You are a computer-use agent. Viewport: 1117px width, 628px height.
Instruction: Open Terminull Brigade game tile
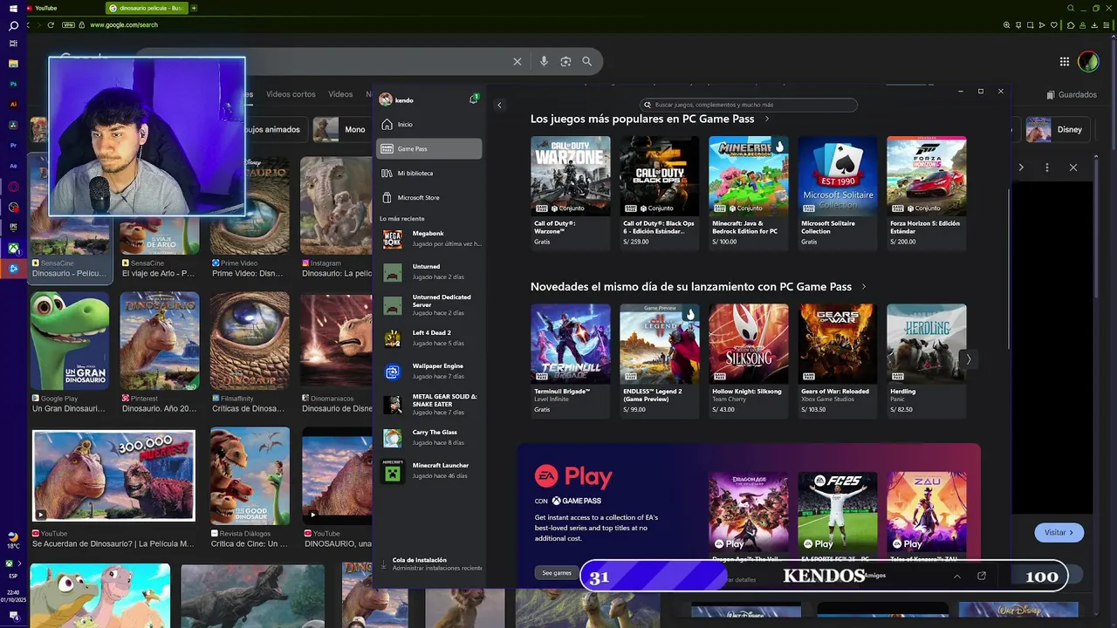pyautogui.click(x=571, y=360)
